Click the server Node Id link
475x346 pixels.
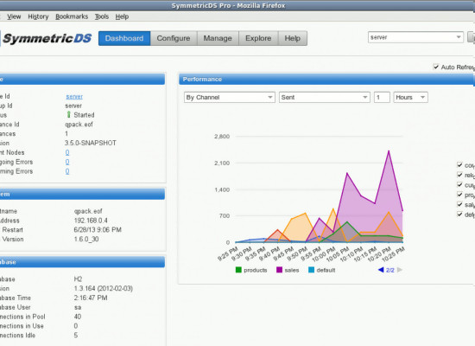(74, 97)
